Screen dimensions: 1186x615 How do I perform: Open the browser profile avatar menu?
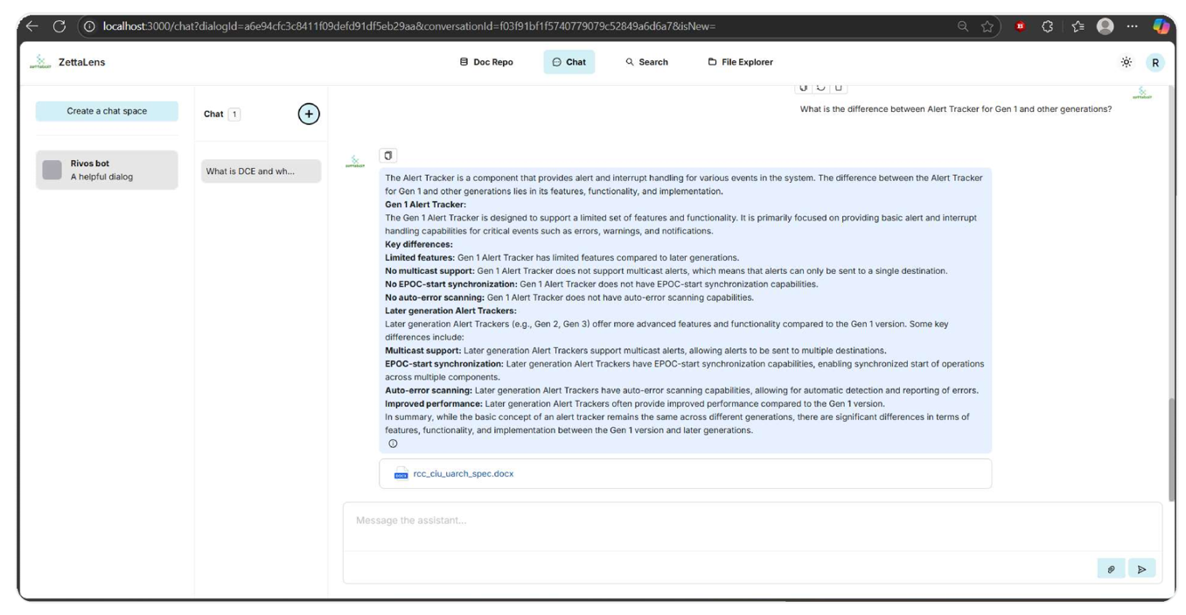click(1105, 26)
